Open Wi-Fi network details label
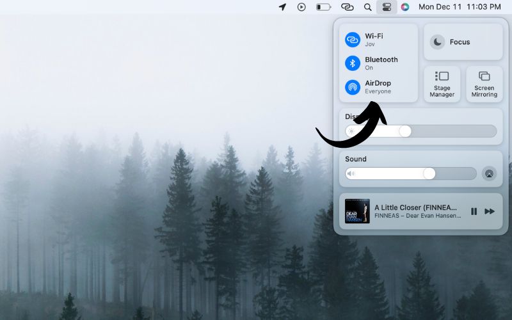Screen dimensions: 512x320 [x=374, y=40]
